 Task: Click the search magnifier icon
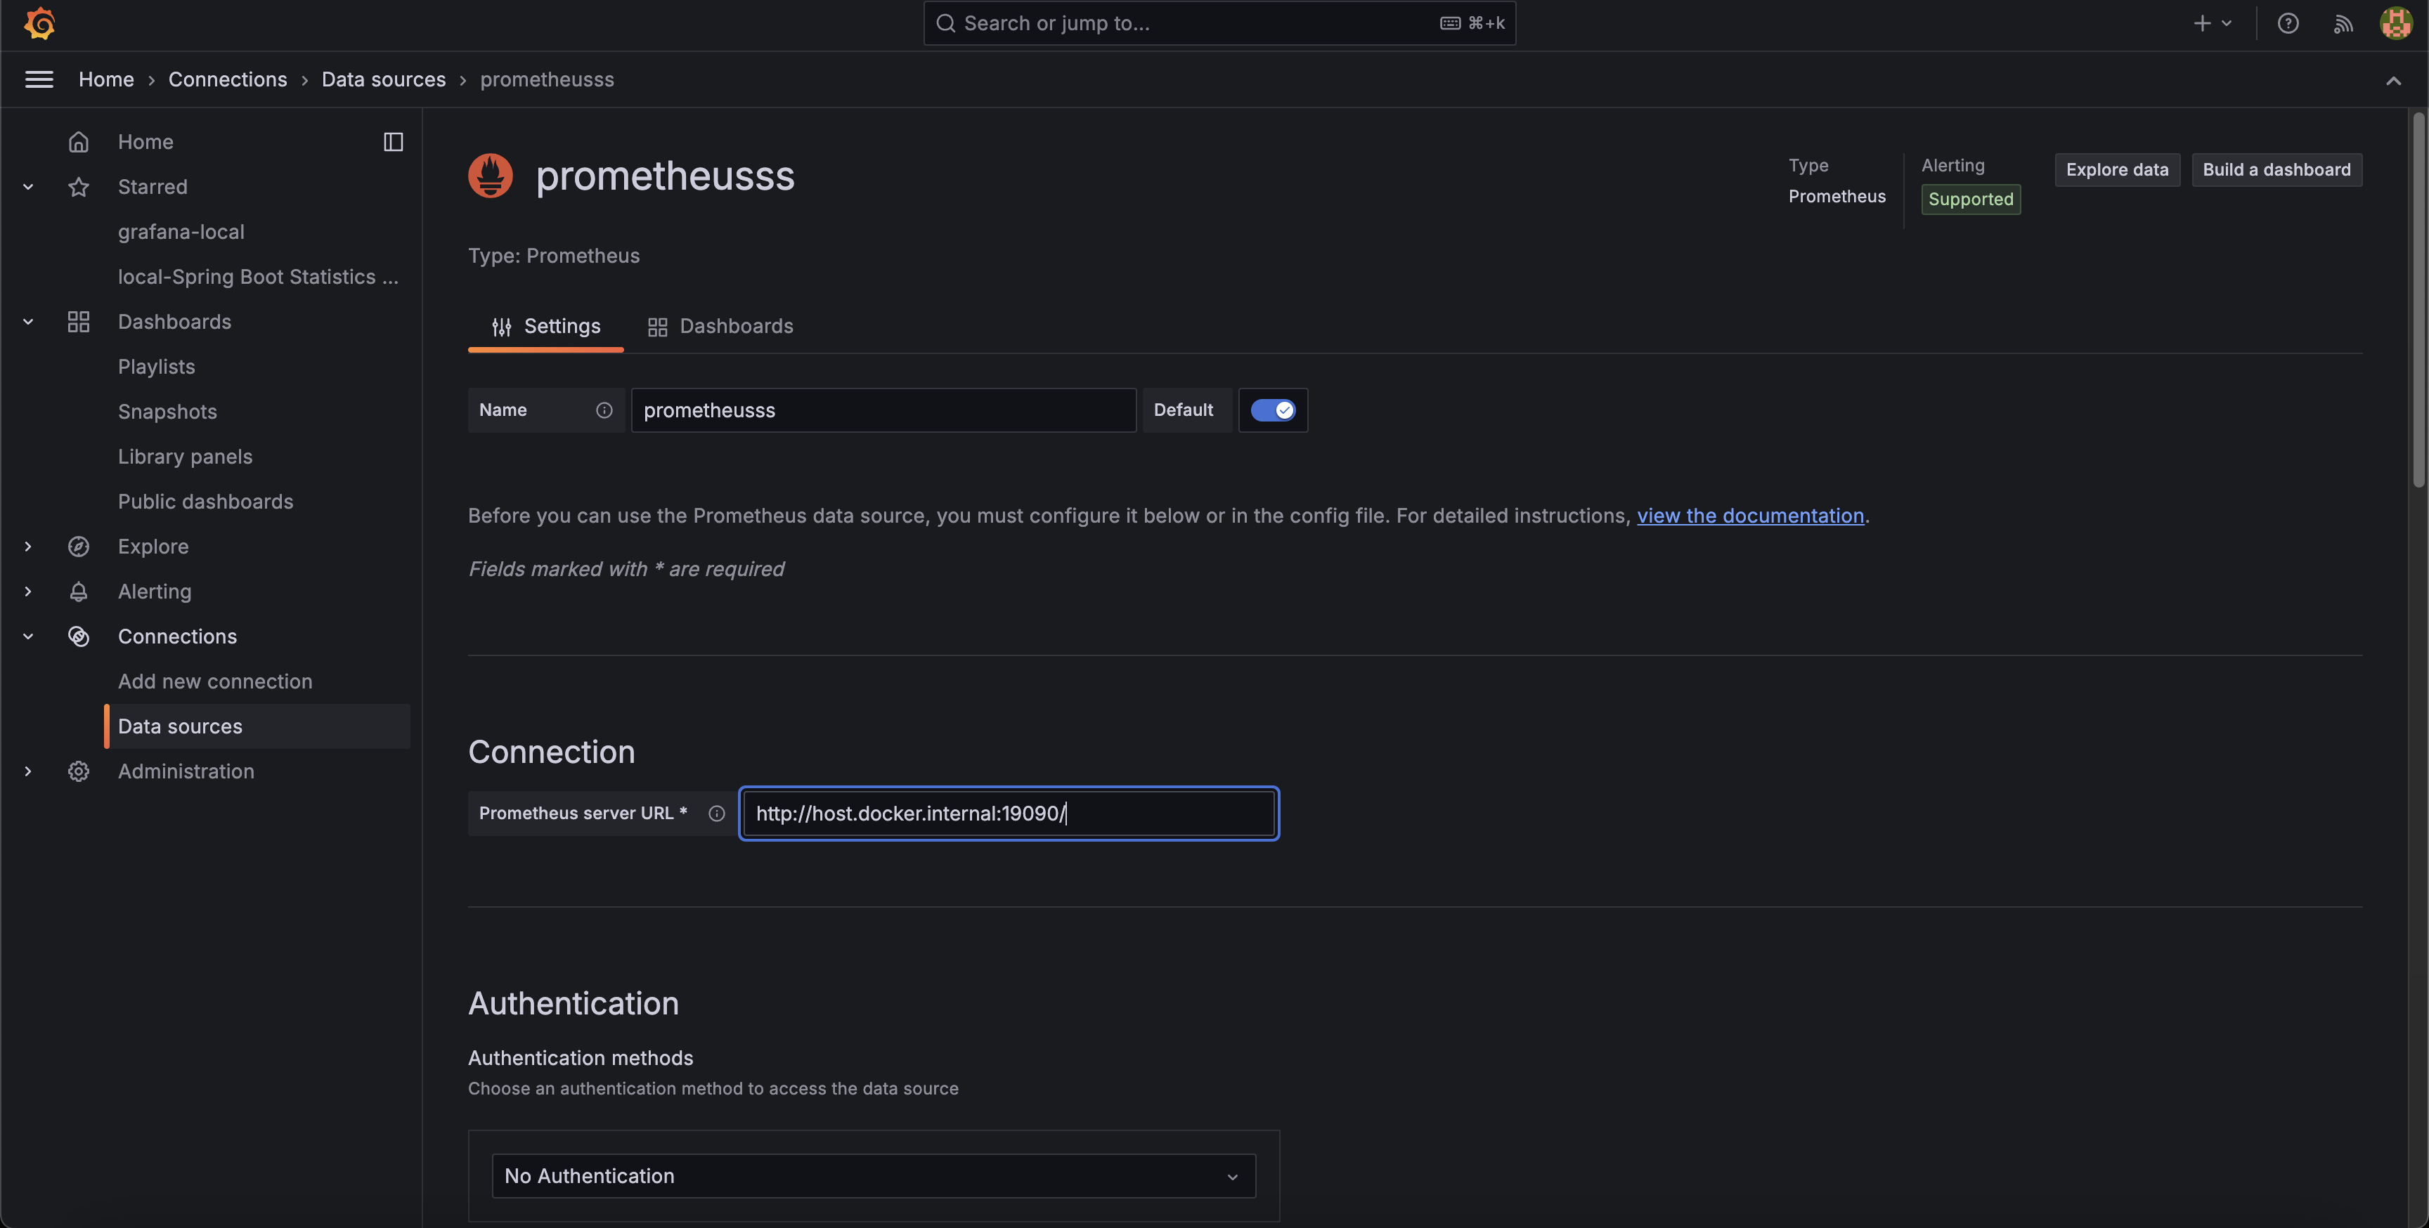[946, 24]
